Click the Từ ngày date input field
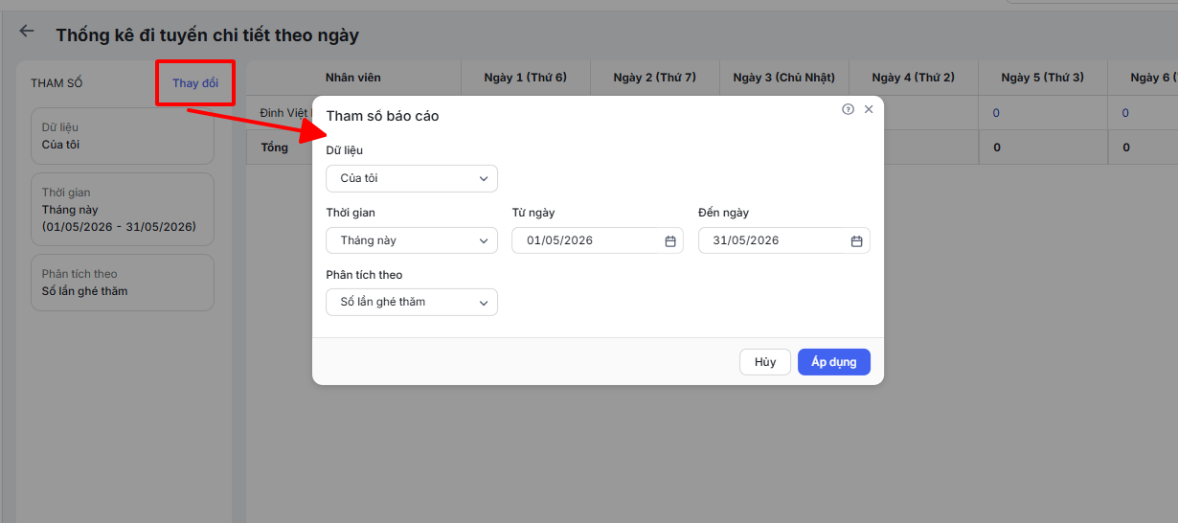The height and width of the screenshot is (523, 1178). pyautogui.click(x=598, y=240)
